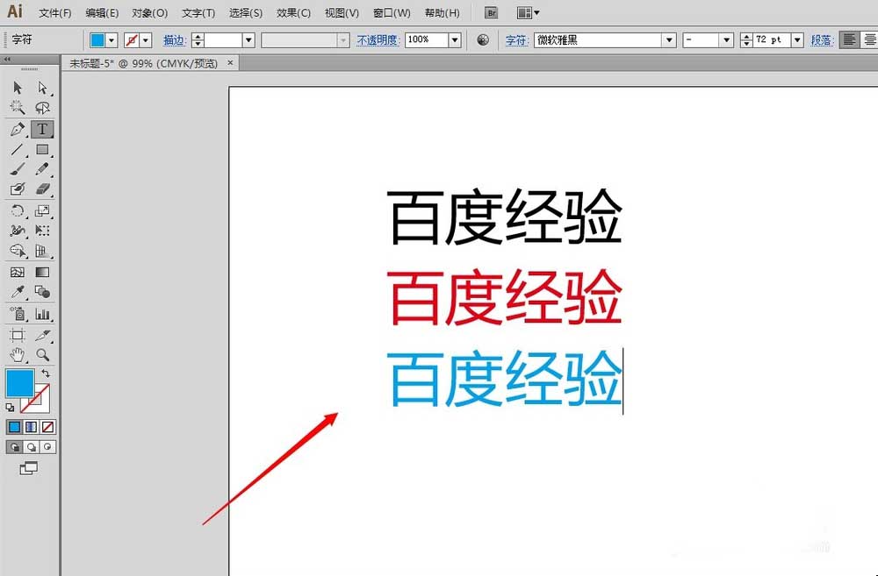Reset default fill and stroke
This screenshot has width=878, height=576.
[x=10, y=408]
